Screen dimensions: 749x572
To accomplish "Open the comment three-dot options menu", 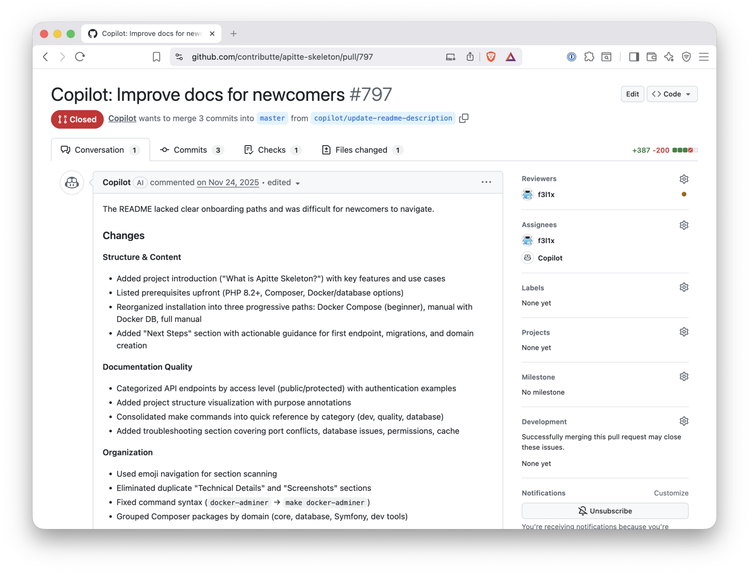I will (x=486, y=182).
